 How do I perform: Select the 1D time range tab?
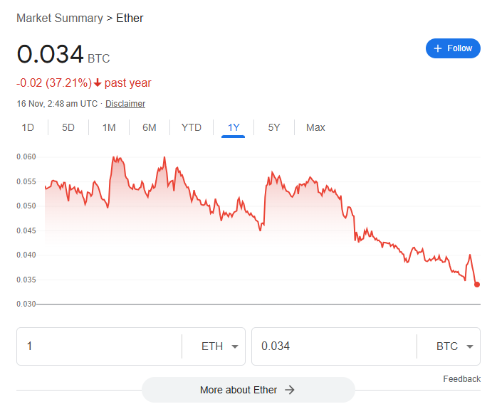click(28, 127)
